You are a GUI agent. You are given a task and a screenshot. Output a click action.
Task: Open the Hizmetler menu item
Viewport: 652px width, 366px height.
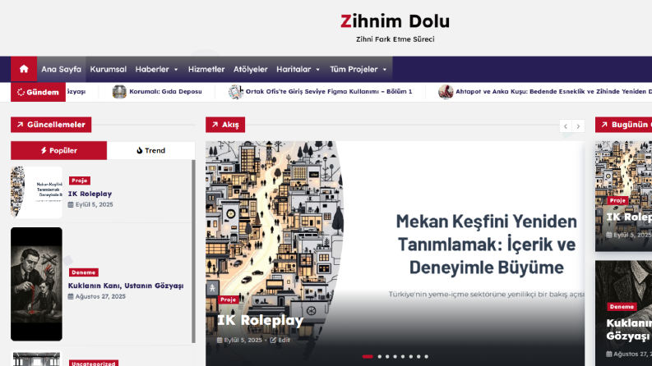click(206, 69)
